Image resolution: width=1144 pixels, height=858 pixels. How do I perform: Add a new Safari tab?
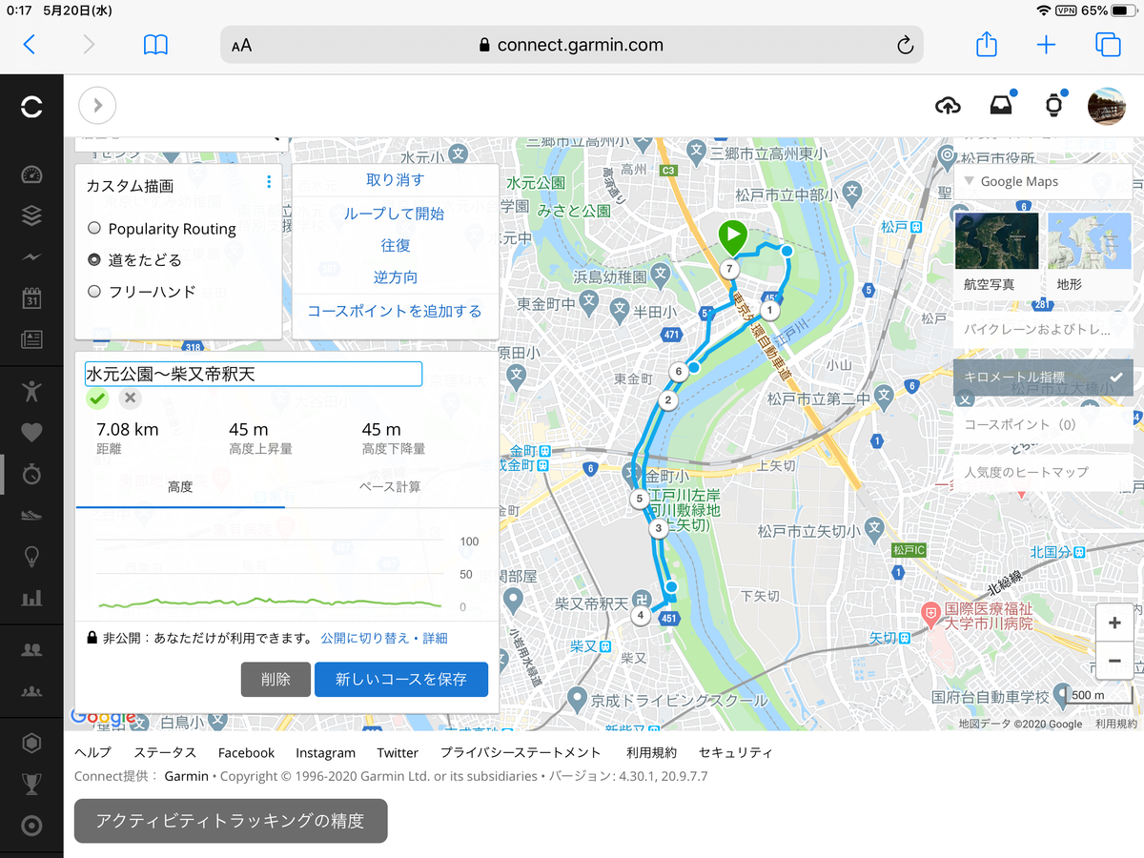[1046, 44]
